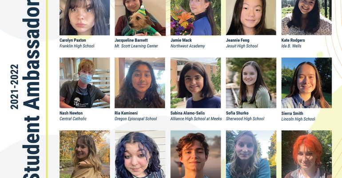Image resolution: width=342 pixels, height=178 pixels.
Task: Select Kate Rodgers' portrait photo
Action: coord(306,17)
